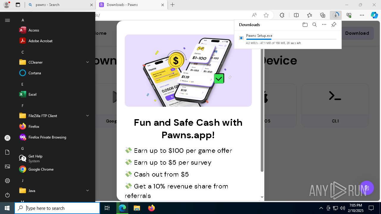381x214 pixels.
Task: Open the volume control in system tray
Action: click(x=342, y=208)
